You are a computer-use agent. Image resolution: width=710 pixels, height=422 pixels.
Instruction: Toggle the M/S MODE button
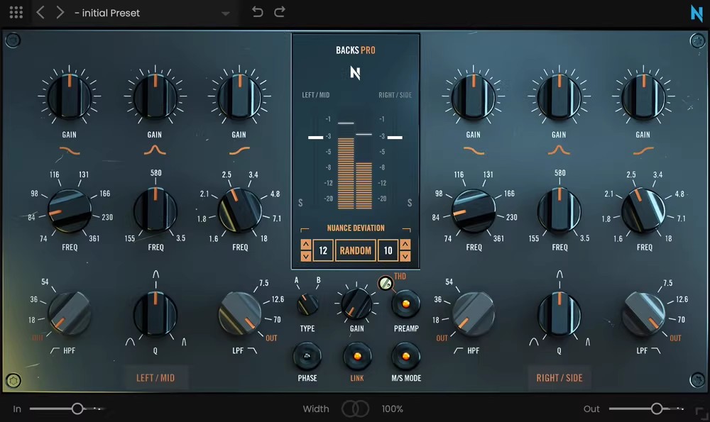(405, 355)
